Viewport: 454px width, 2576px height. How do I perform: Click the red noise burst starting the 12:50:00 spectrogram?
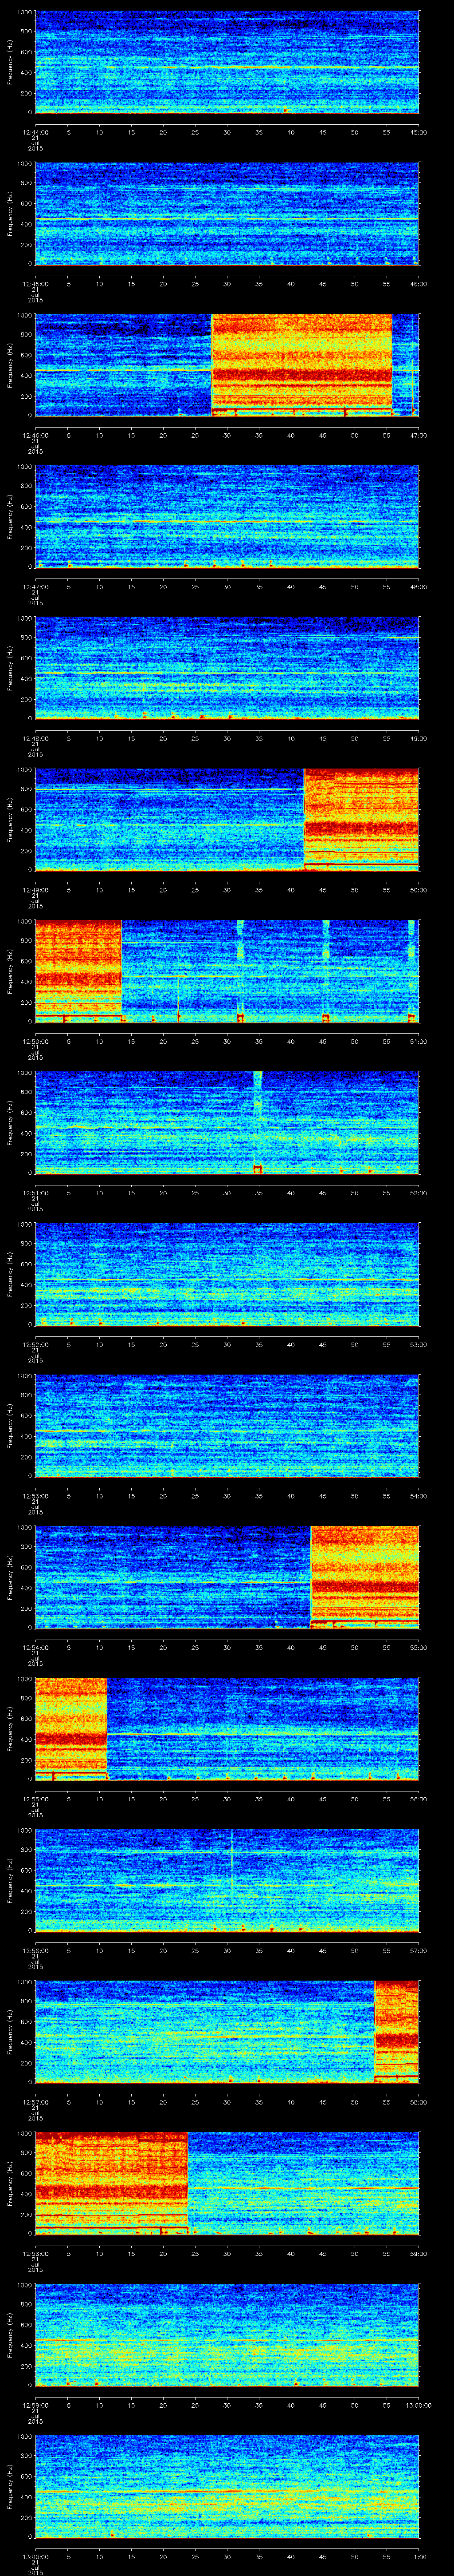[79, 971]
